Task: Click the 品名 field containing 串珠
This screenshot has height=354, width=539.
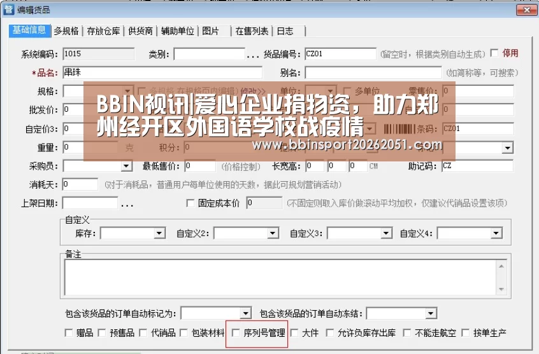Action: 162,72
